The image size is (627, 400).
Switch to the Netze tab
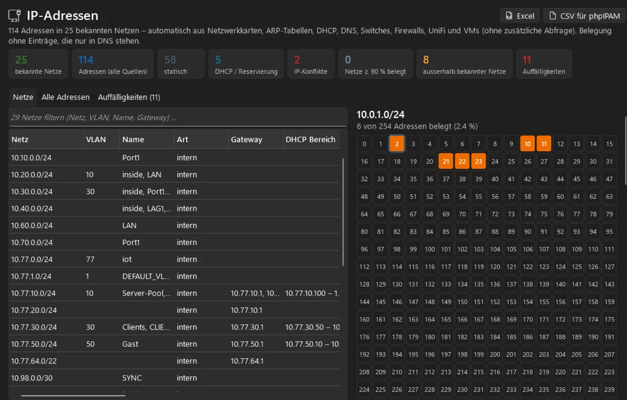(x=23, y=97)
